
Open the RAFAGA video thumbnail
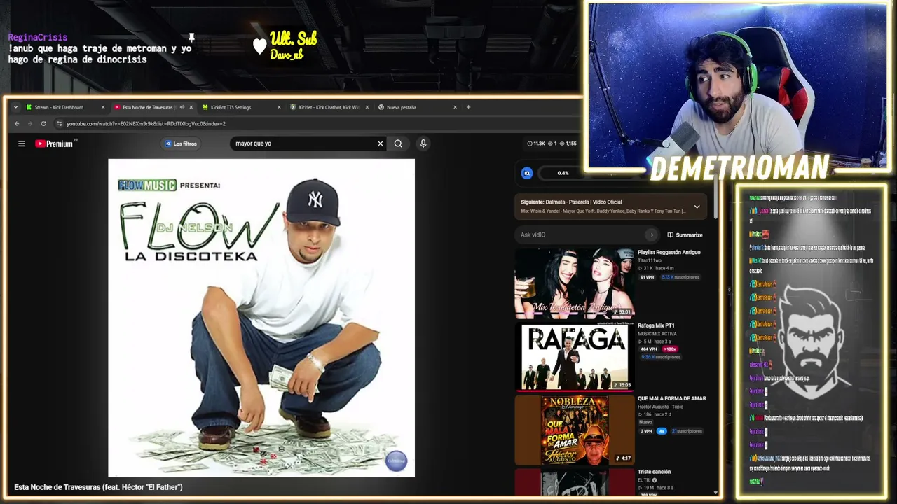575,356
